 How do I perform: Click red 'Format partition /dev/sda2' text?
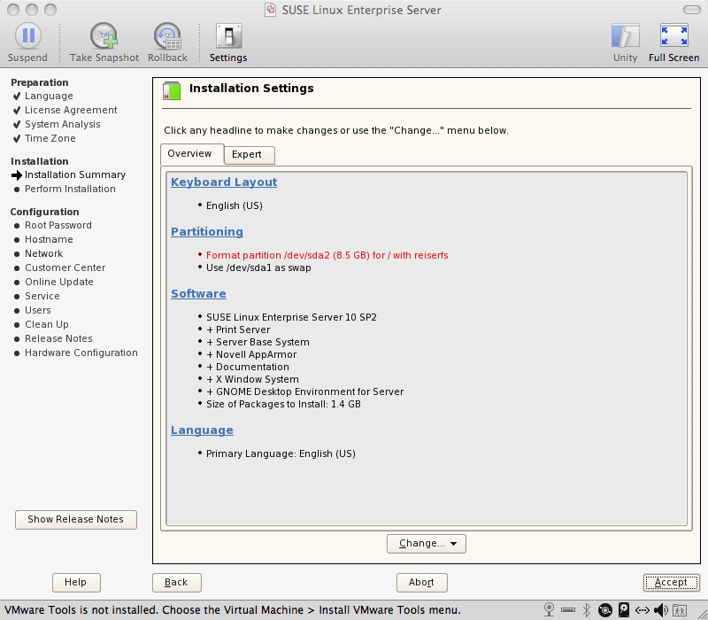(x=327, y=255)
